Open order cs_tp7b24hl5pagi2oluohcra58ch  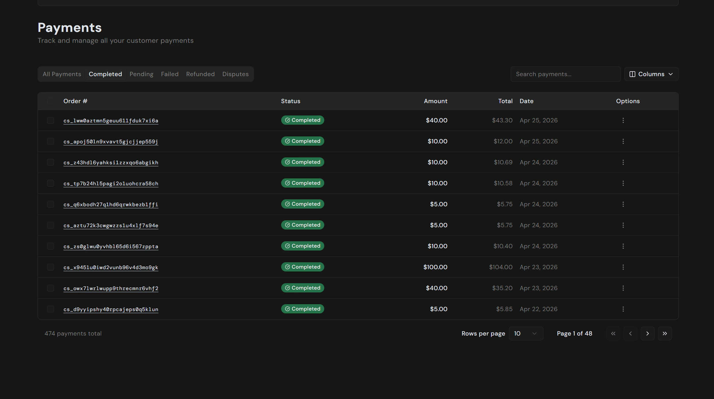(111, 184)
